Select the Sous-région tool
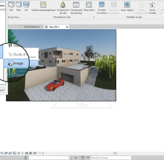Screen dimensions: 164x160 point(127,7)
